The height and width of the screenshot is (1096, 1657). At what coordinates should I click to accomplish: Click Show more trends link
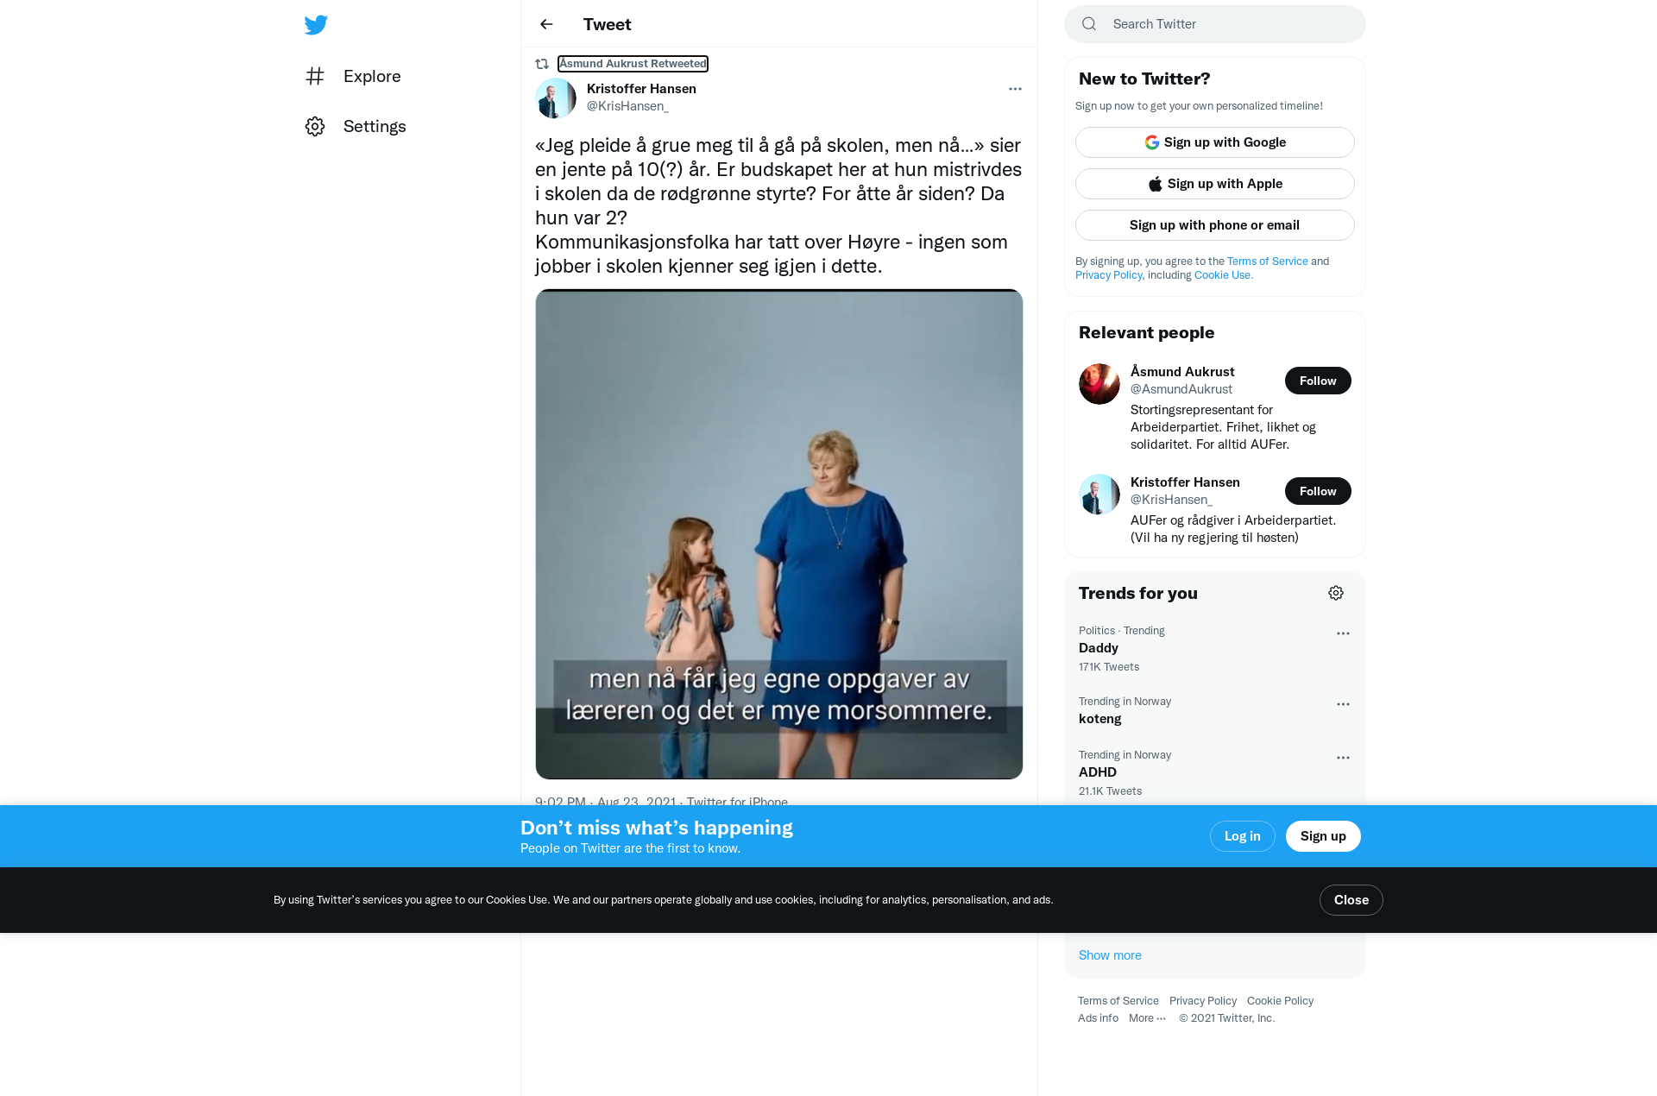tap(1110, 955)
